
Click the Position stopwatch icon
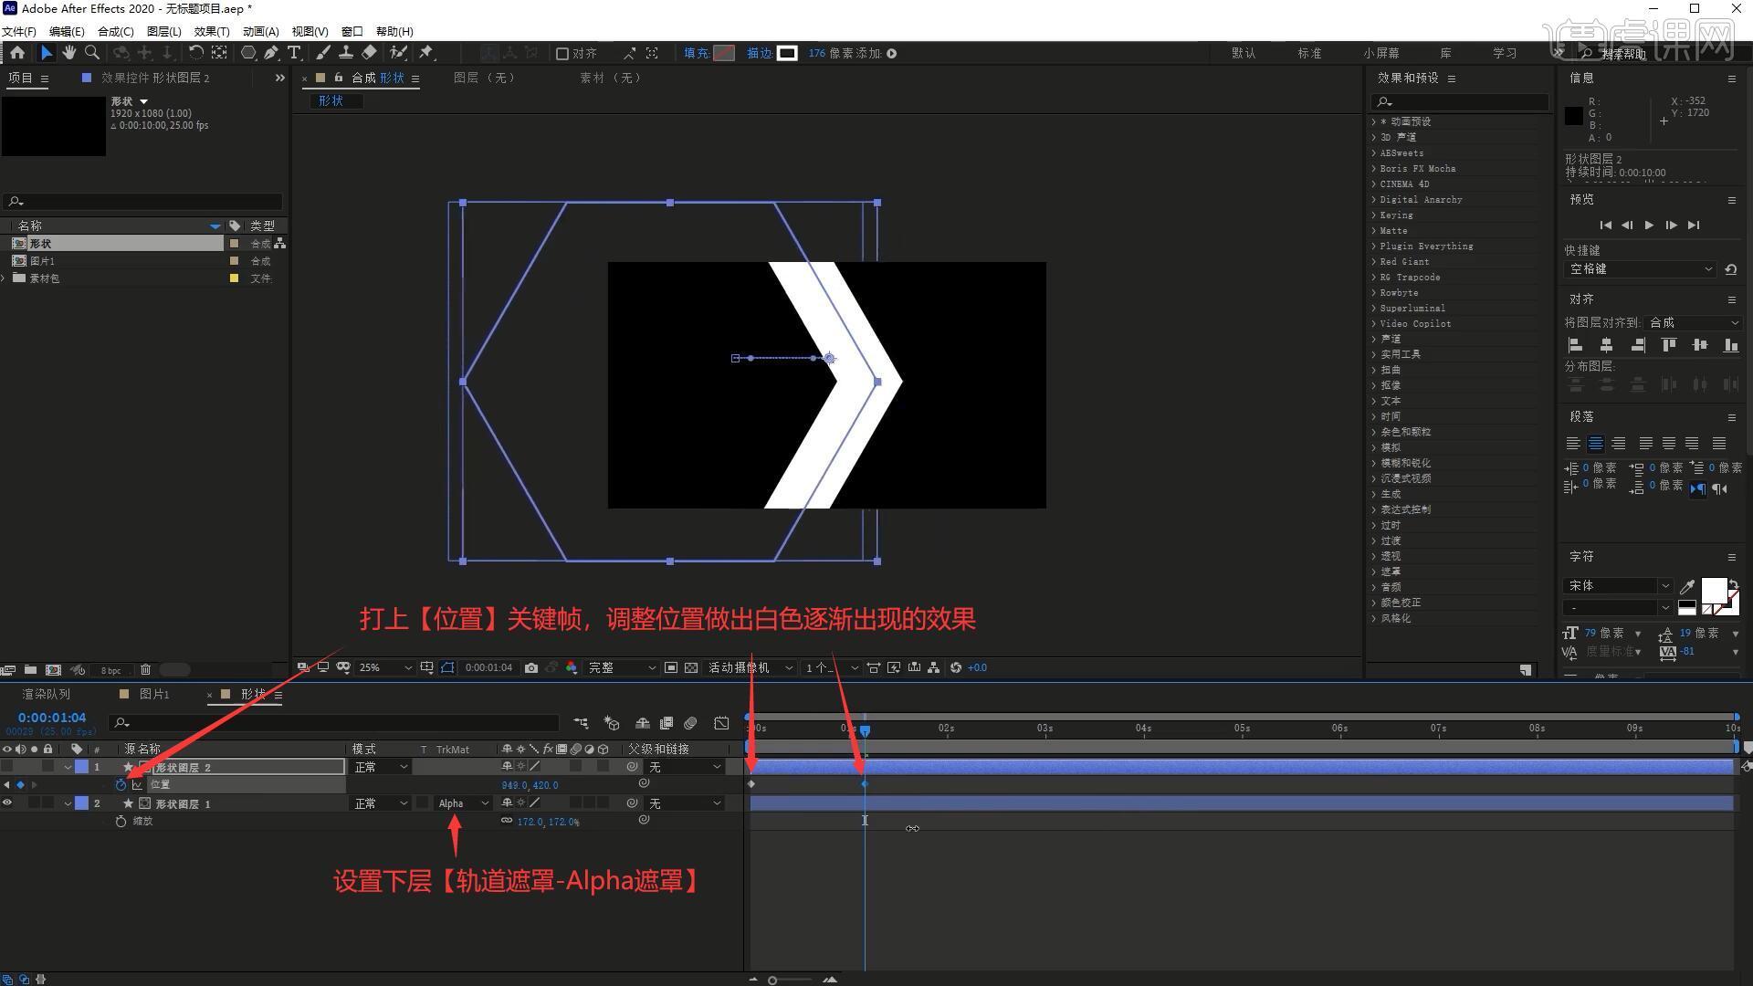[121, 784]
